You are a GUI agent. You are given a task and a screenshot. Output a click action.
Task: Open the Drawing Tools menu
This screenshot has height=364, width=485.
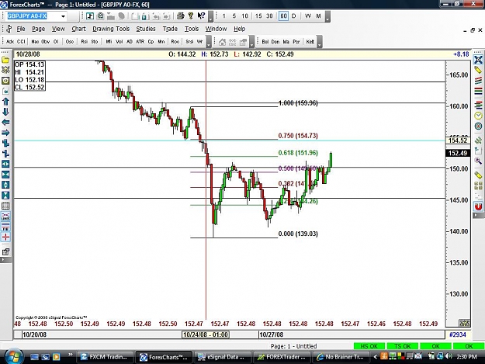111,29
